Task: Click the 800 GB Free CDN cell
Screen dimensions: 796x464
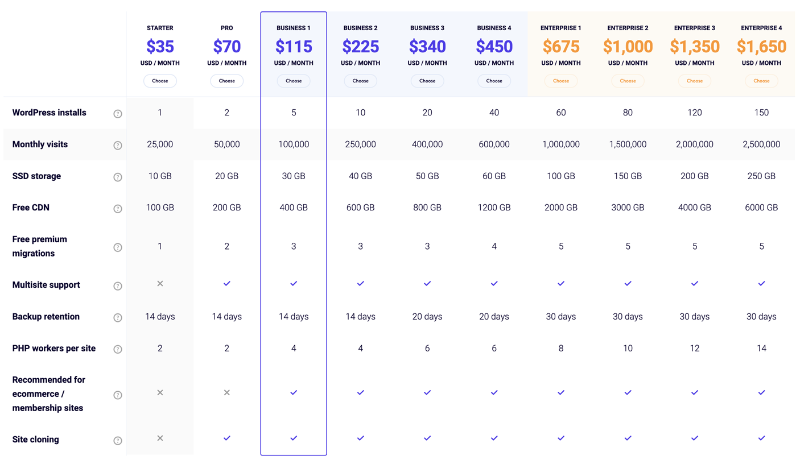Action: 427,208
